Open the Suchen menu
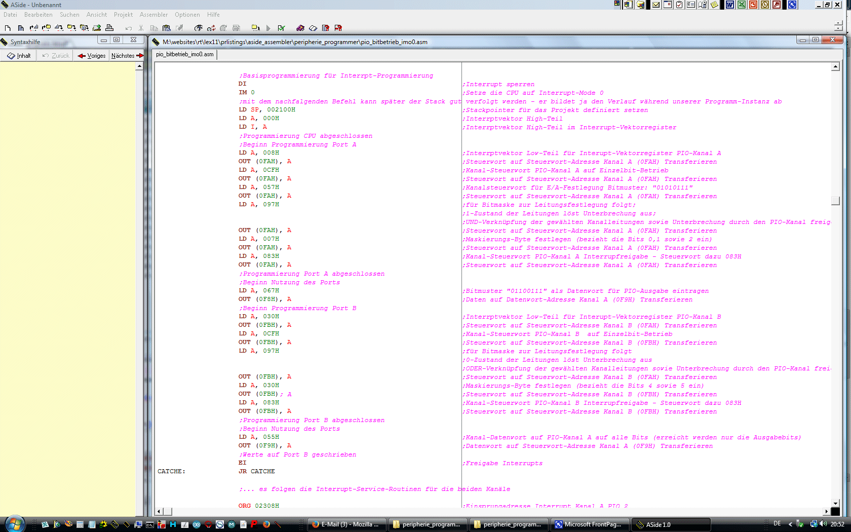 [x=69, y=15]
